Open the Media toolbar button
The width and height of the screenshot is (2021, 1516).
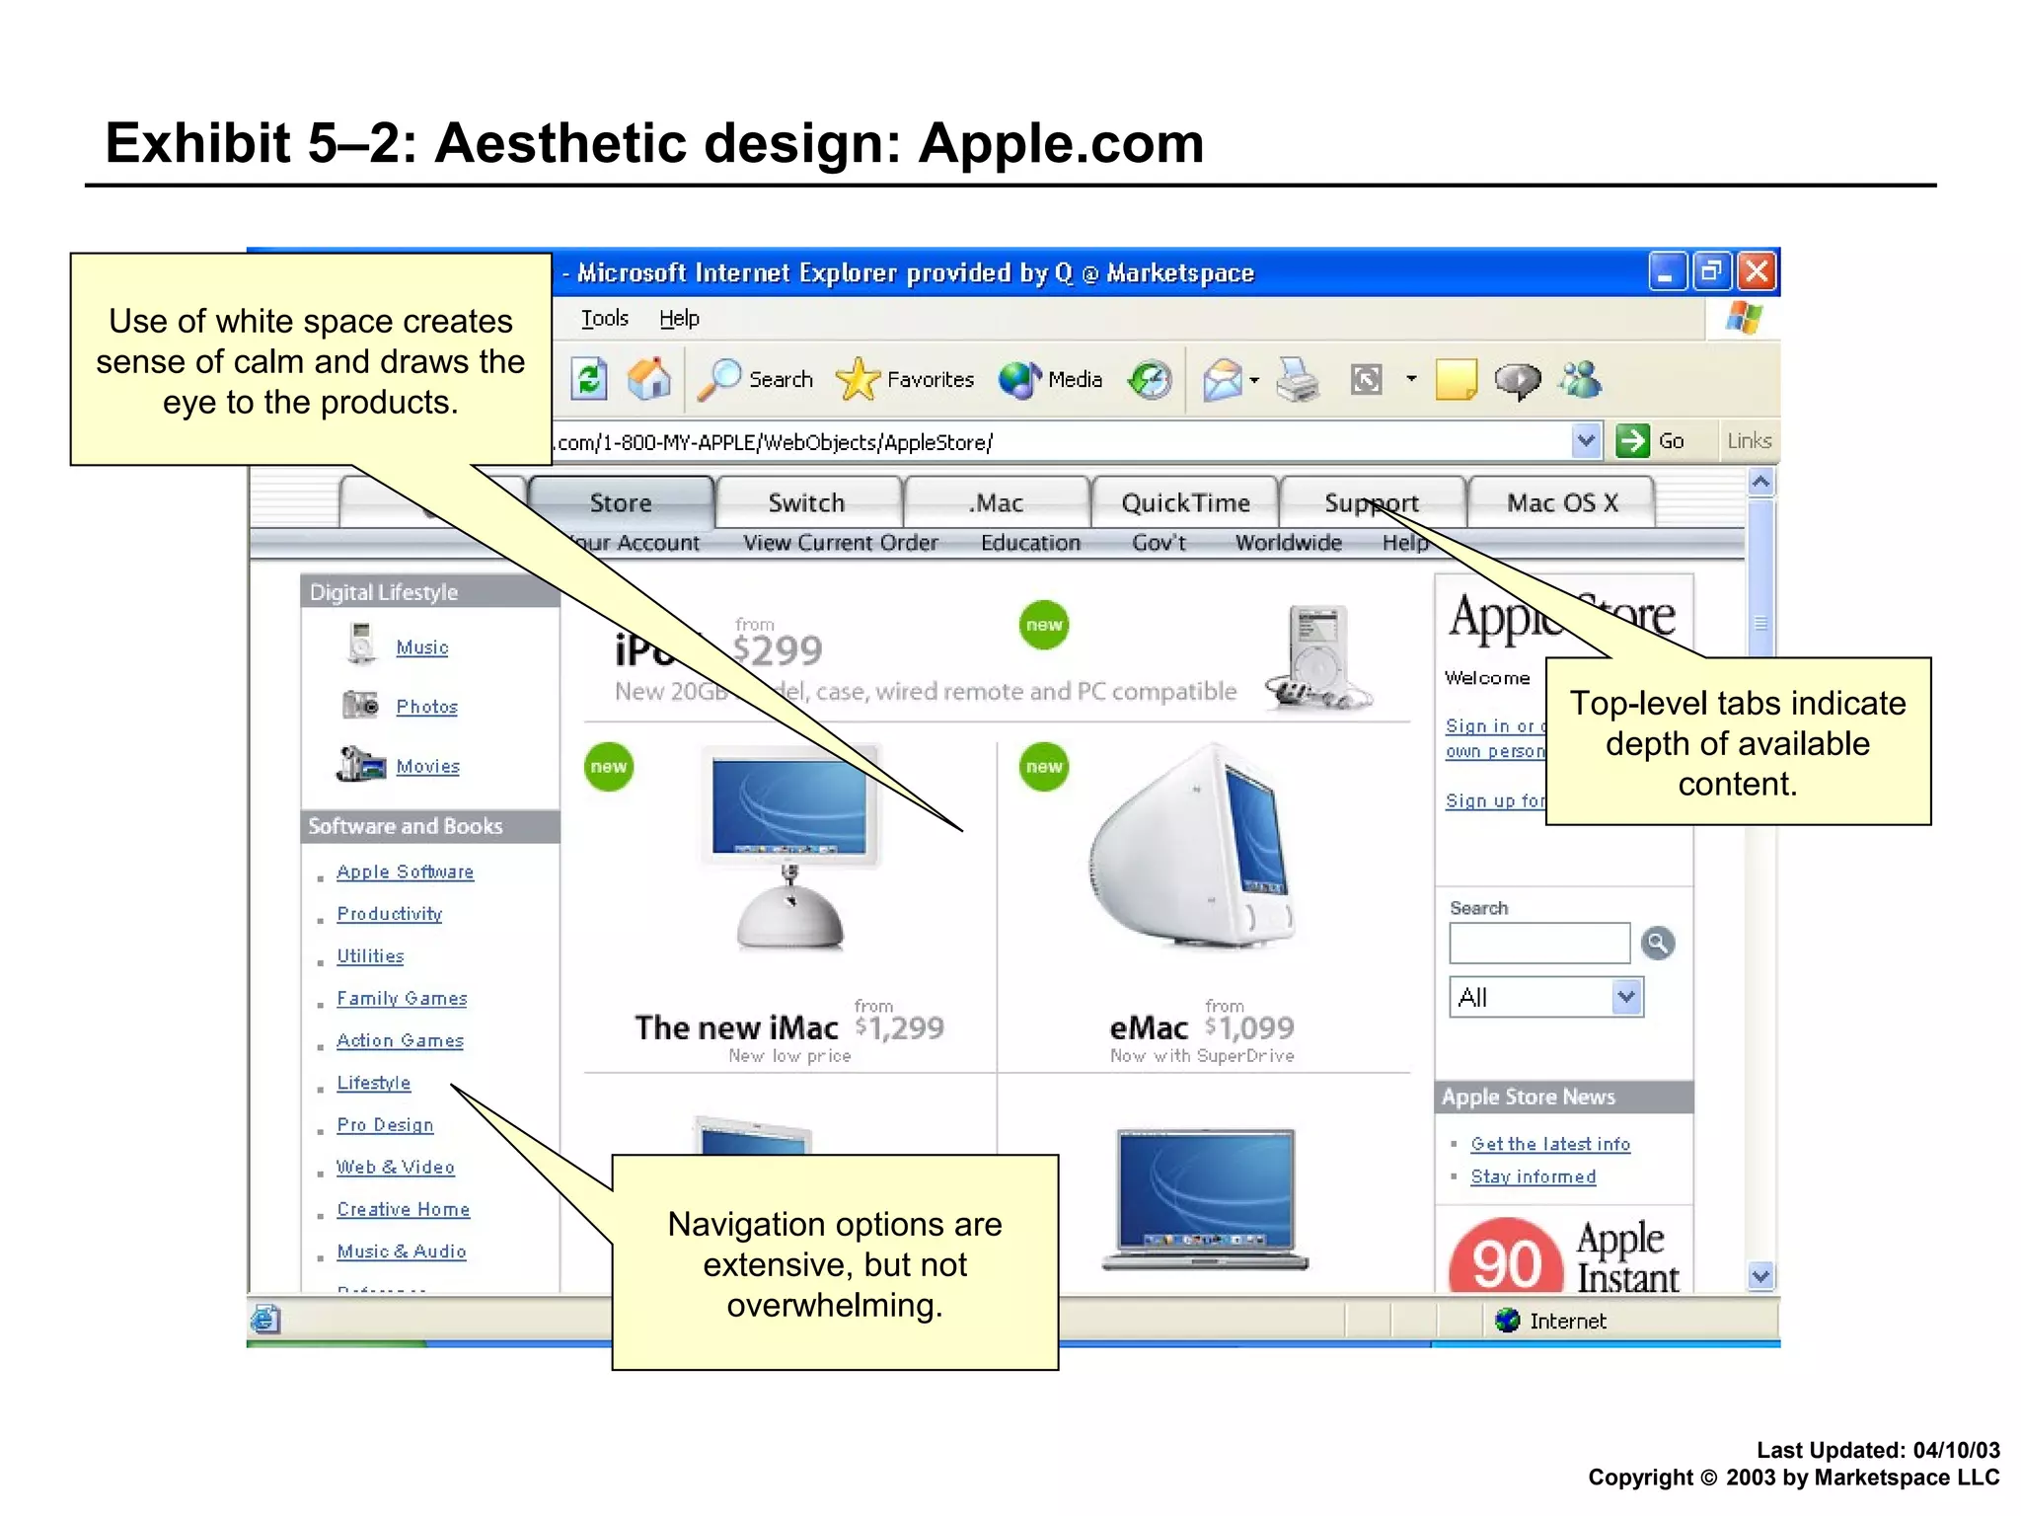pos(1050,380)
